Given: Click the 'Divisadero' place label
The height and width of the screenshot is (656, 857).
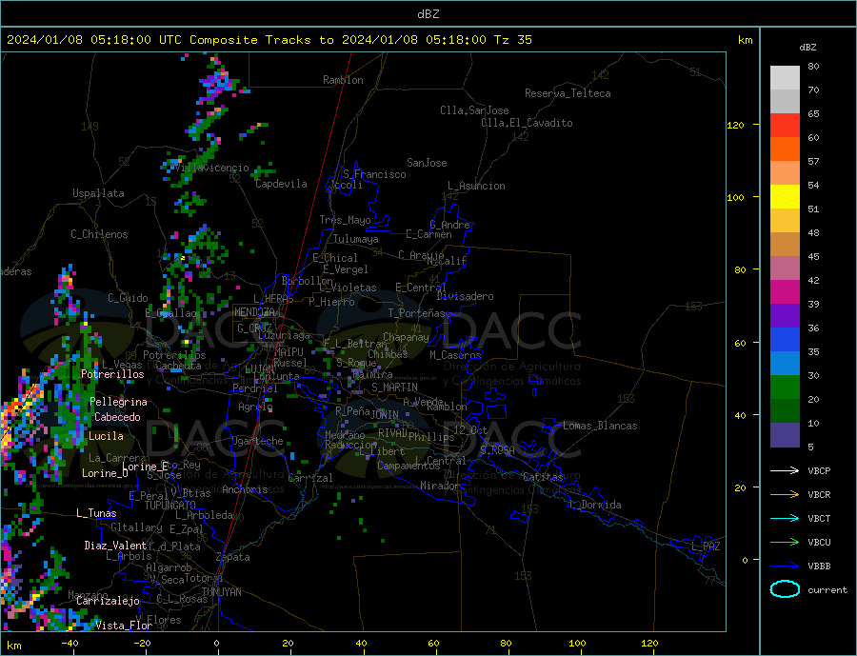Looking at the screenshot, I should tap(465, 296).
